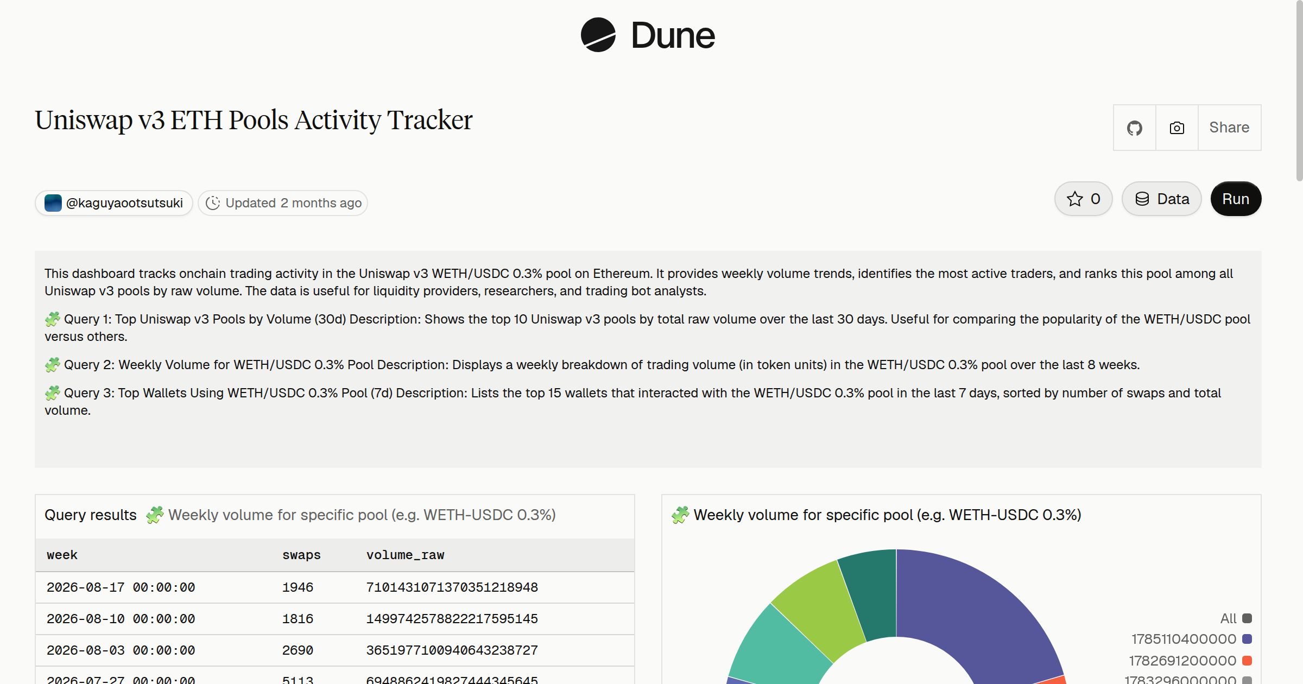Click the author avatar thumbnail
The width and height of the screenshot is (1303, 684).
pyautogui.click(x=53, y=203)
